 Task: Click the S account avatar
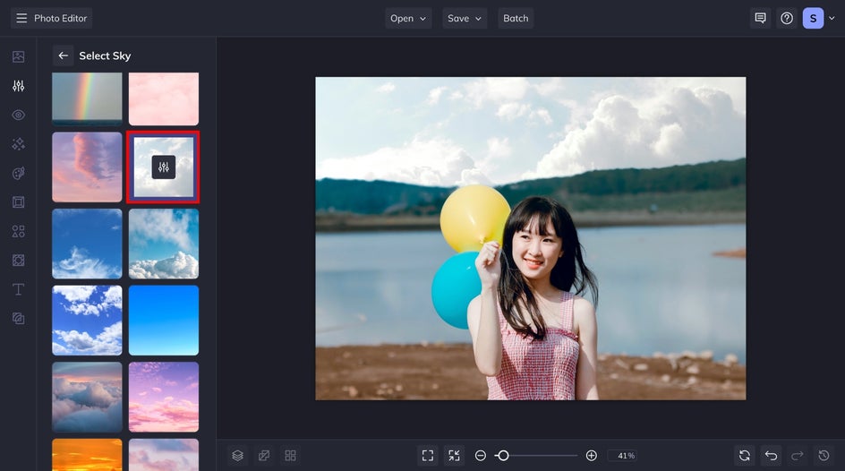[x=813, y=18]
